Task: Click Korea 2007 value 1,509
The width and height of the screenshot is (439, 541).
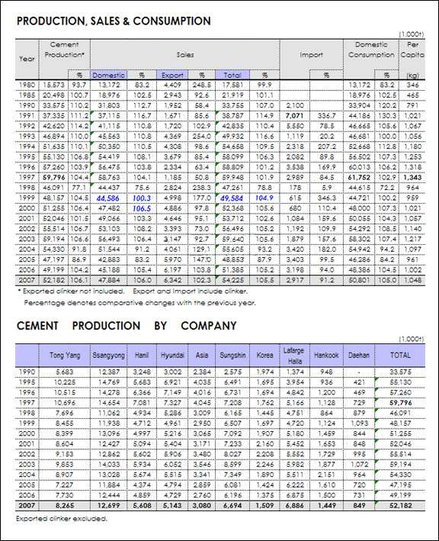Action: coord(264,505)
